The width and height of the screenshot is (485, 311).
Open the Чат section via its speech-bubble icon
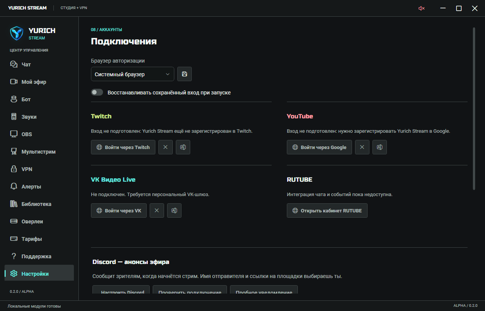pyautogui.click(x=14, y=64)
